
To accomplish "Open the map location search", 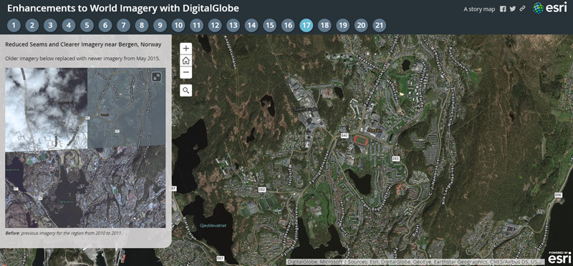I will [x=186, y=90].
